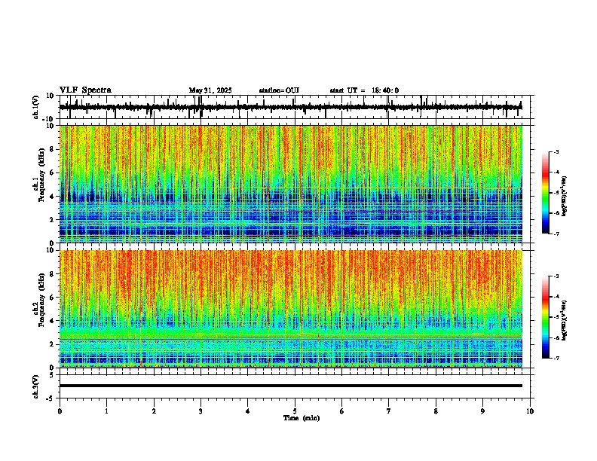The image size is (597, 461).
Task: Click the ch.1 spectrogram color scale bar
Action: [545, 193]
